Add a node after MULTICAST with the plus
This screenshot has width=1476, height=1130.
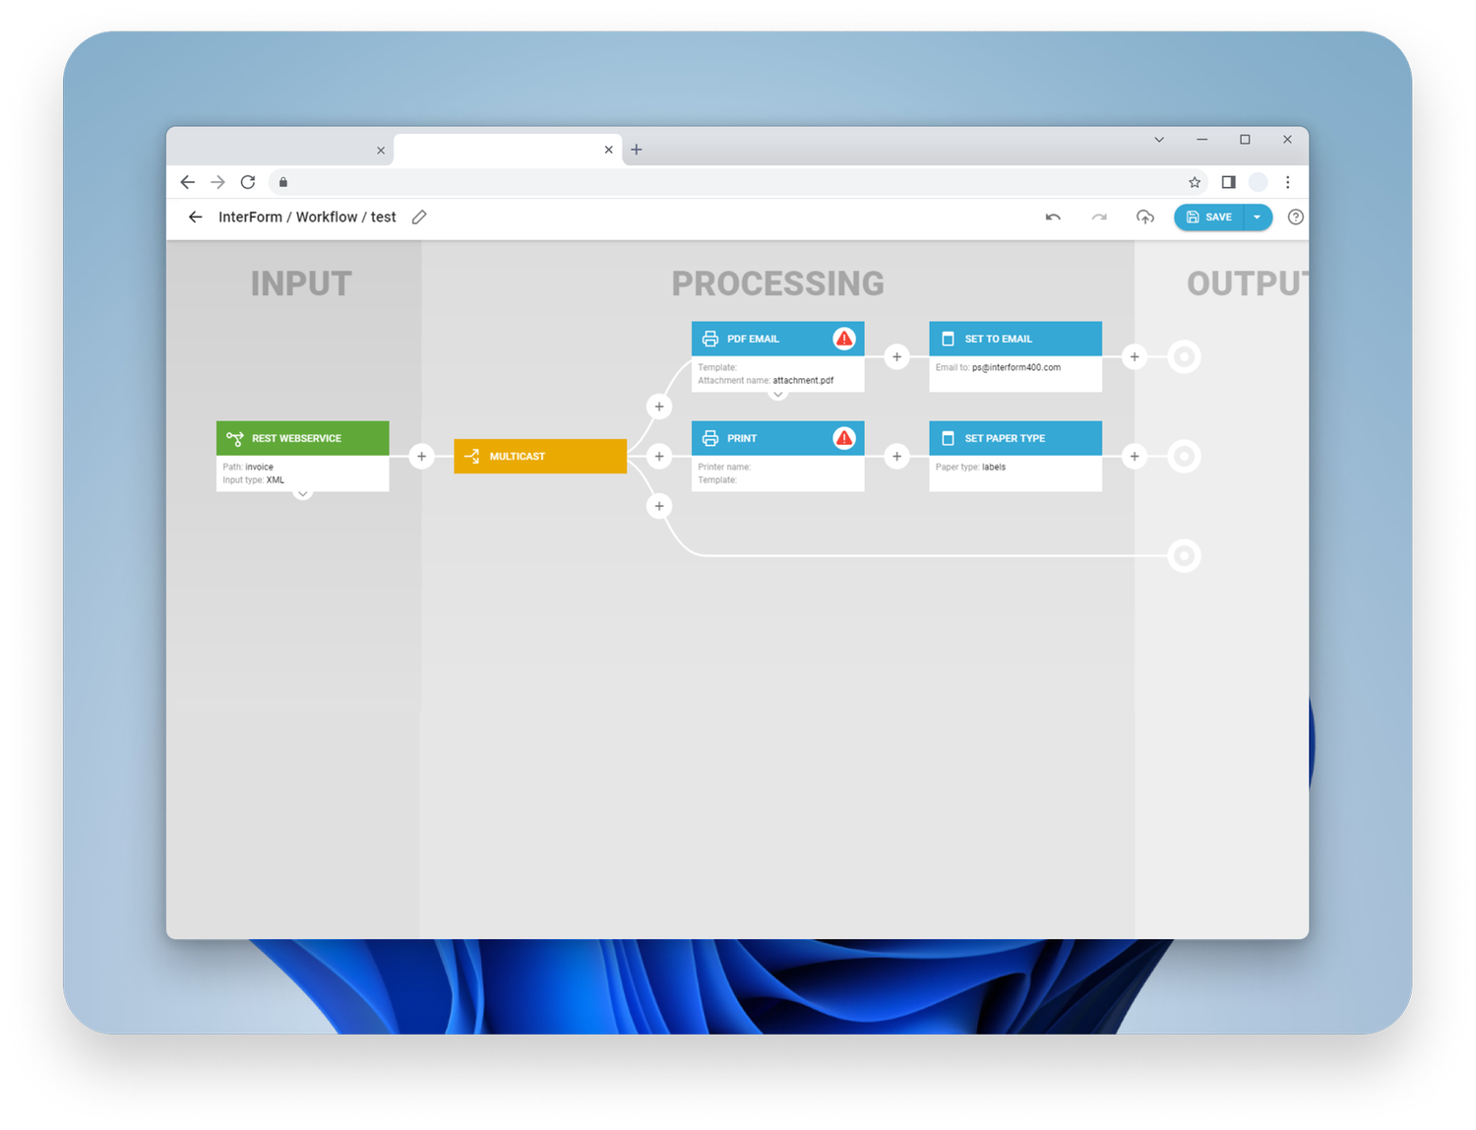(659, 456)
